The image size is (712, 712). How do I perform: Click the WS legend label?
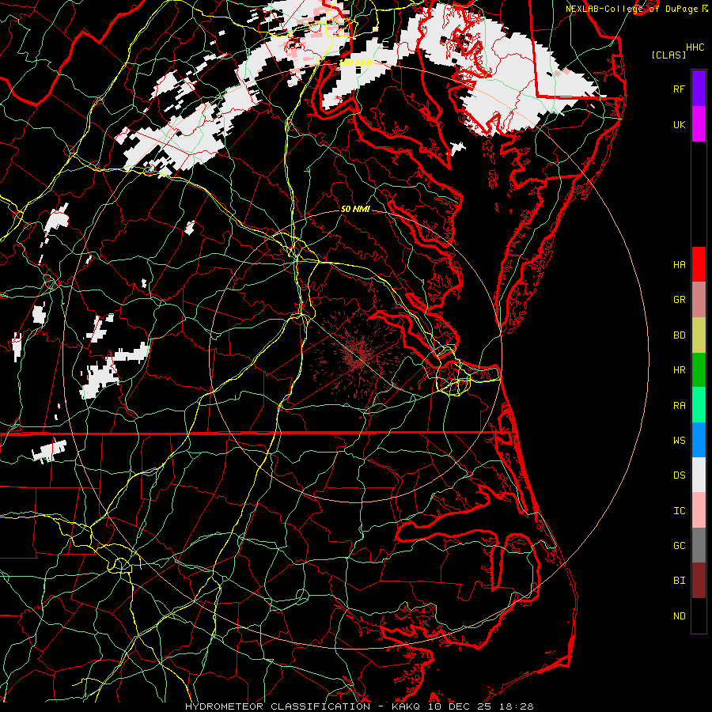[x=679, y=440]
